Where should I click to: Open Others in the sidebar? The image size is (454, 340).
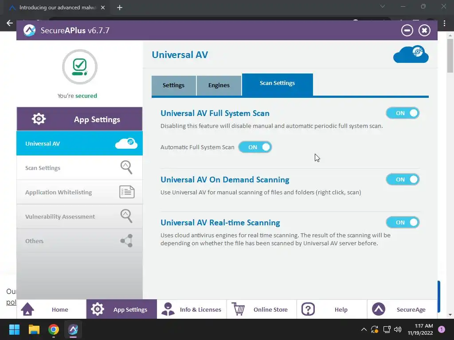[x=80, y=240]
